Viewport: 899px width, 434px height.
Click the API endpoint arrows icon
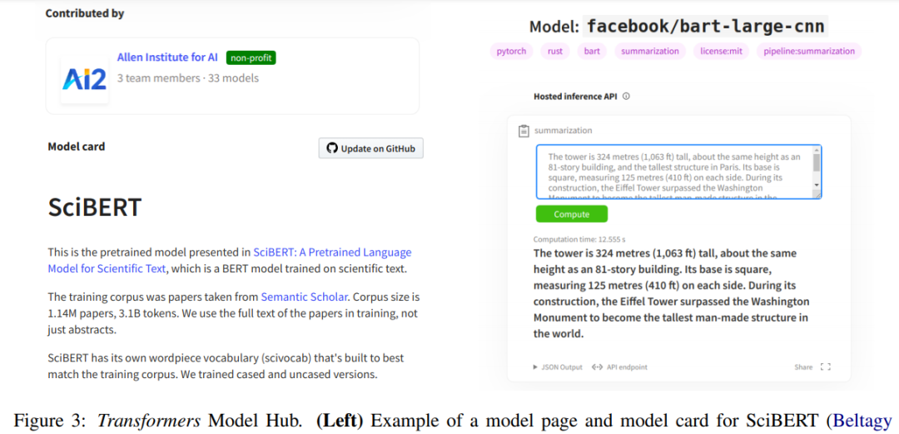tap(597, 367)
